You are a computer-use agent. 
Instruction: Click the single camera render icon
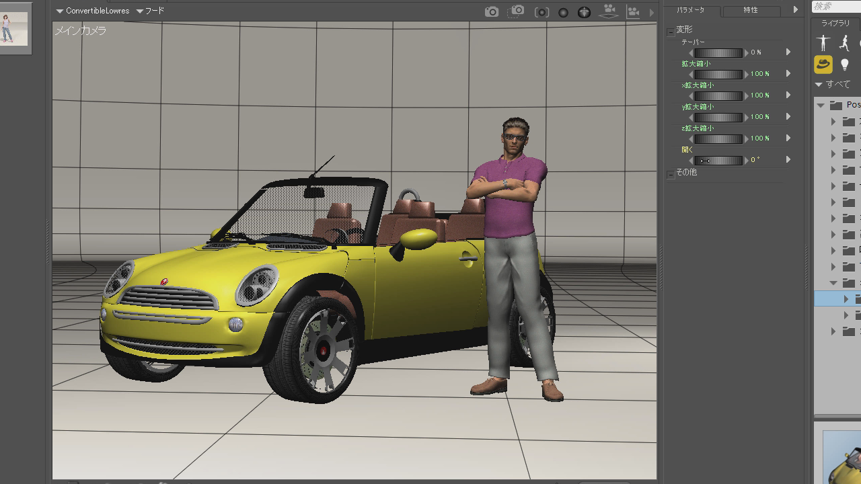tap(492, 11)
